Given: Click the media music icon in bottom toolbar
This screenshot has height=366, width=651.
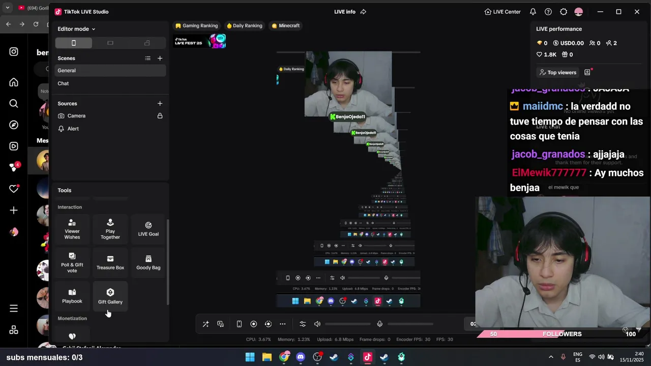Looking at the screenshot, I should 220,324.
